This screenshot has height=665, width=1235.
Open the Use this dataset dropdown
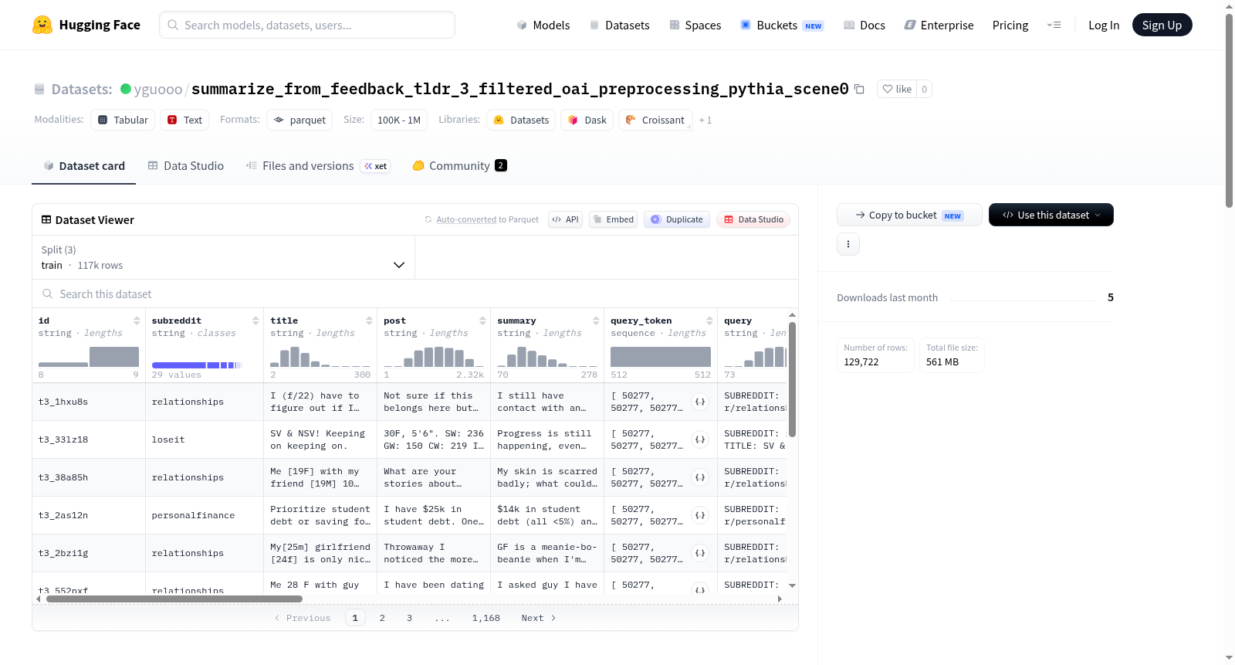click(x=1051, y=215)
